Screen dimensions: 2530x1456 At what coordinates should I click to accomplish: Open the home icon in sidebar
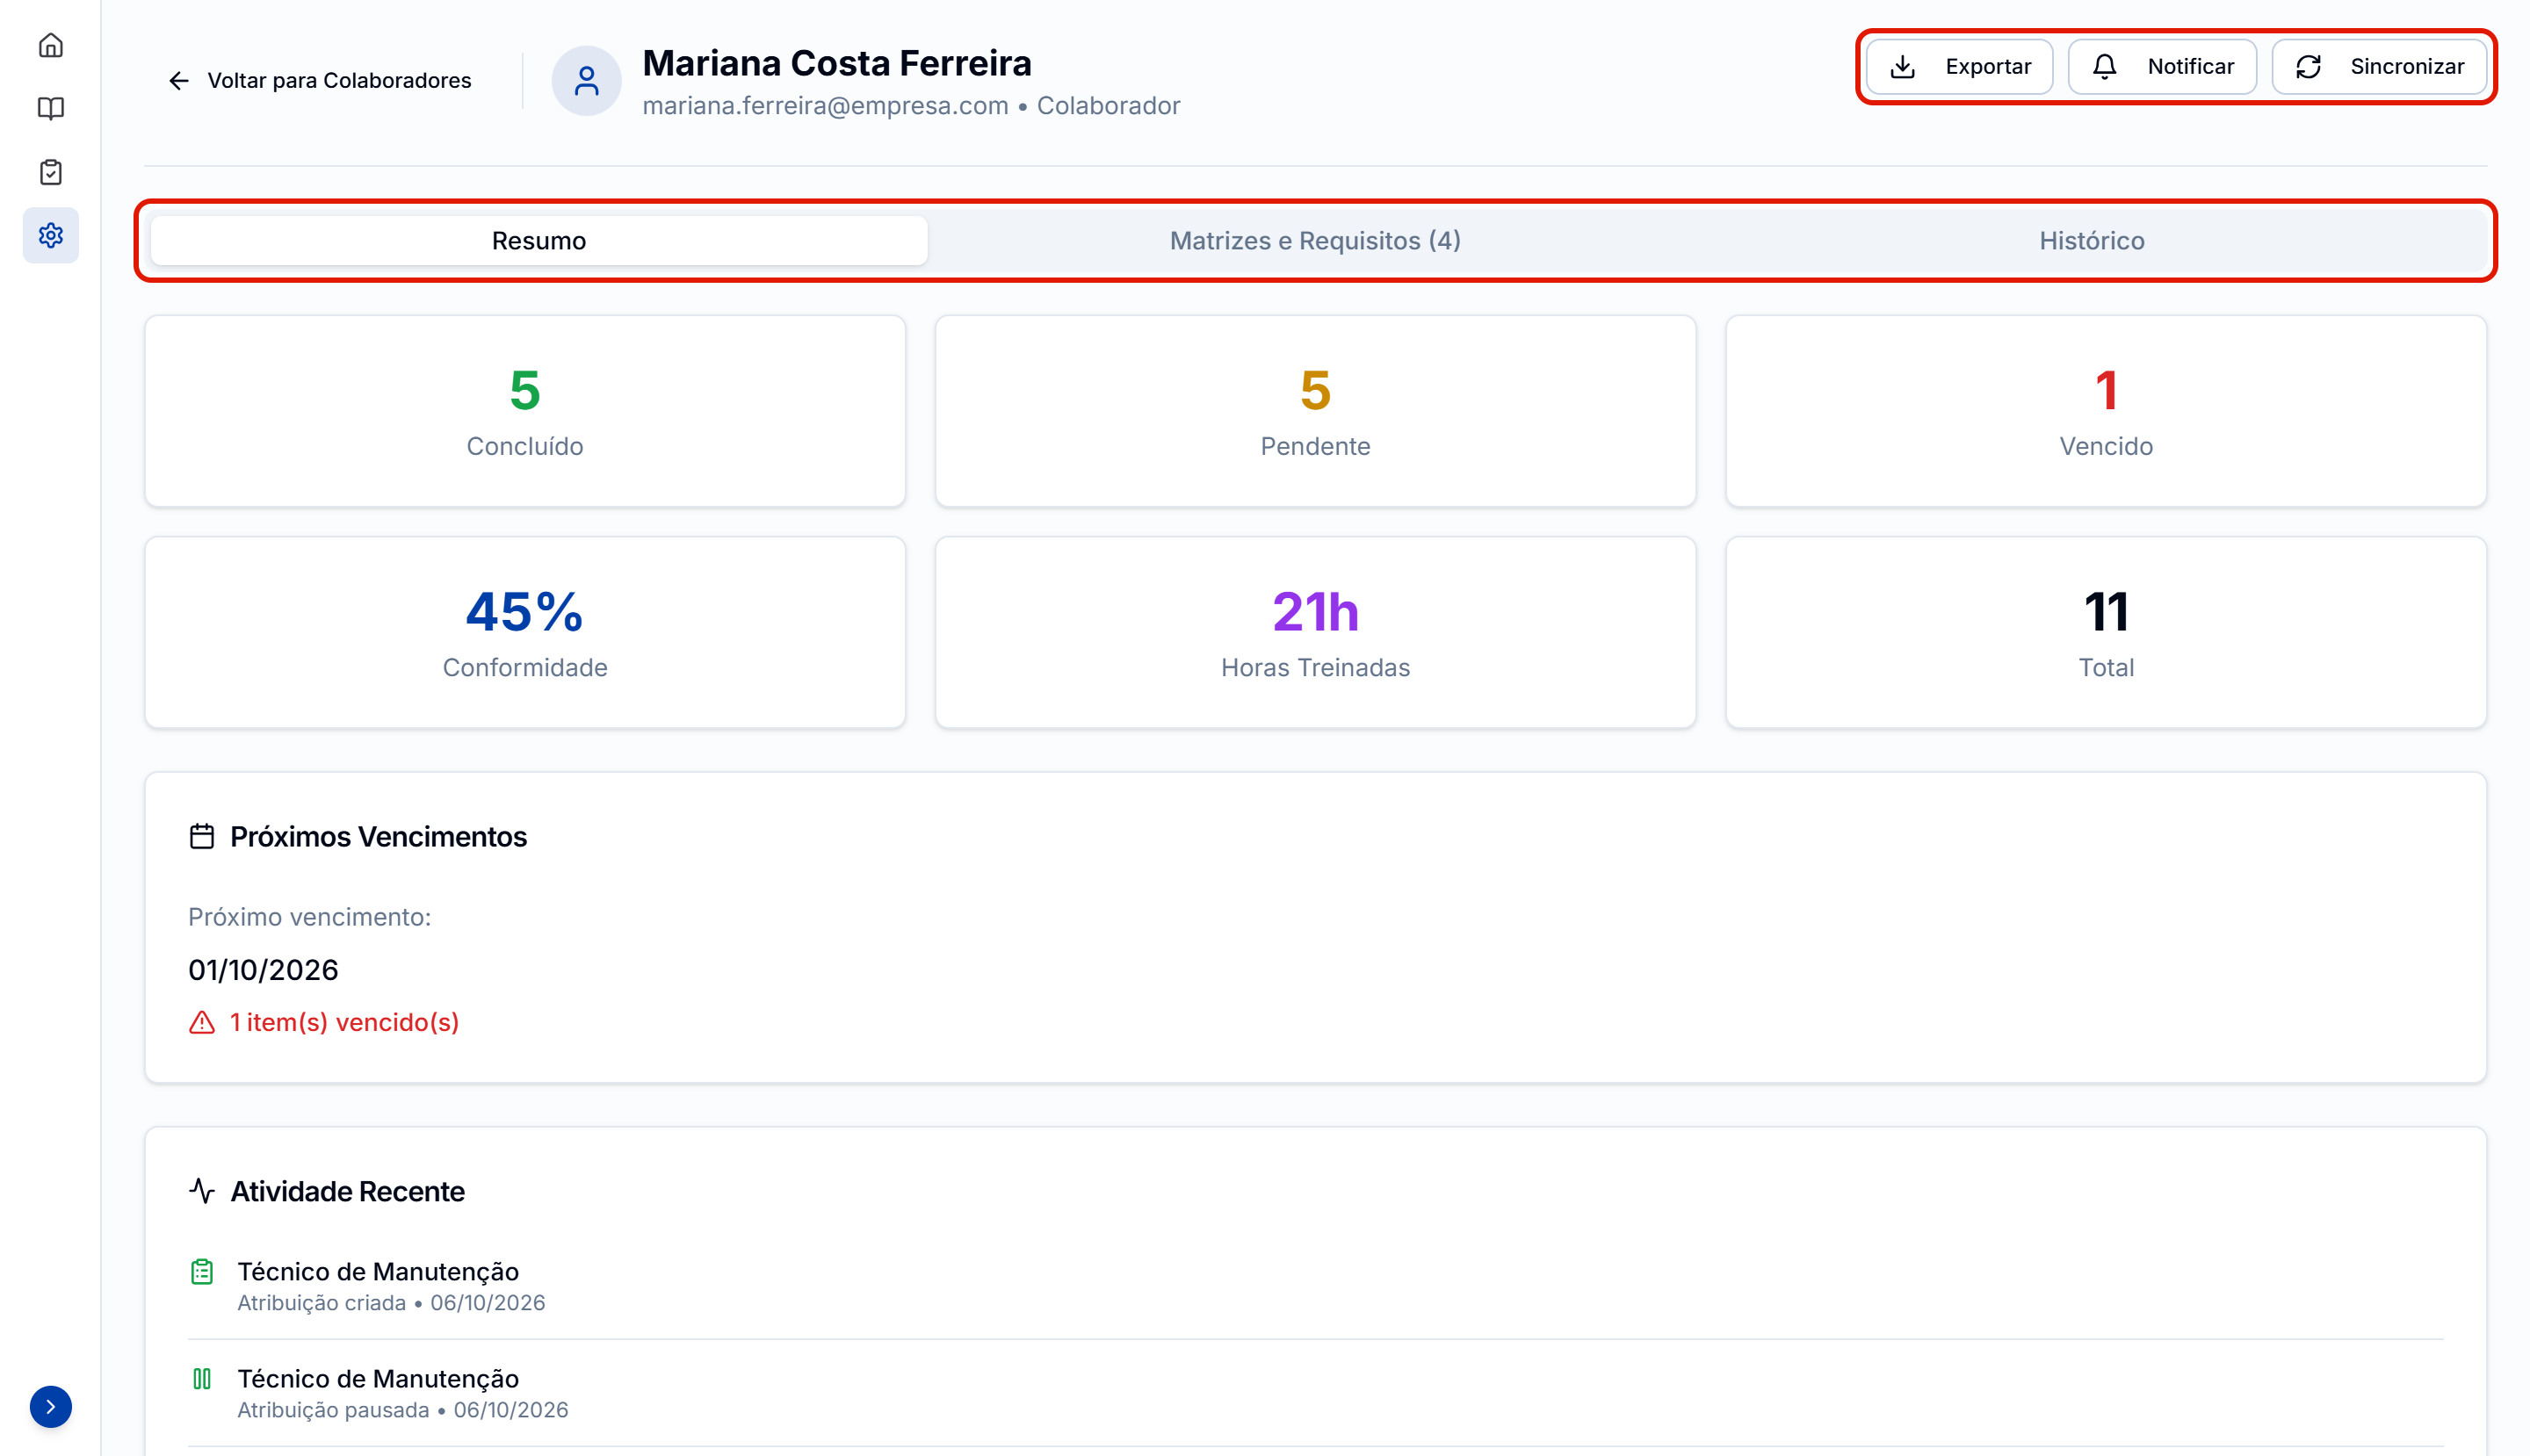[x=50, y=46]
